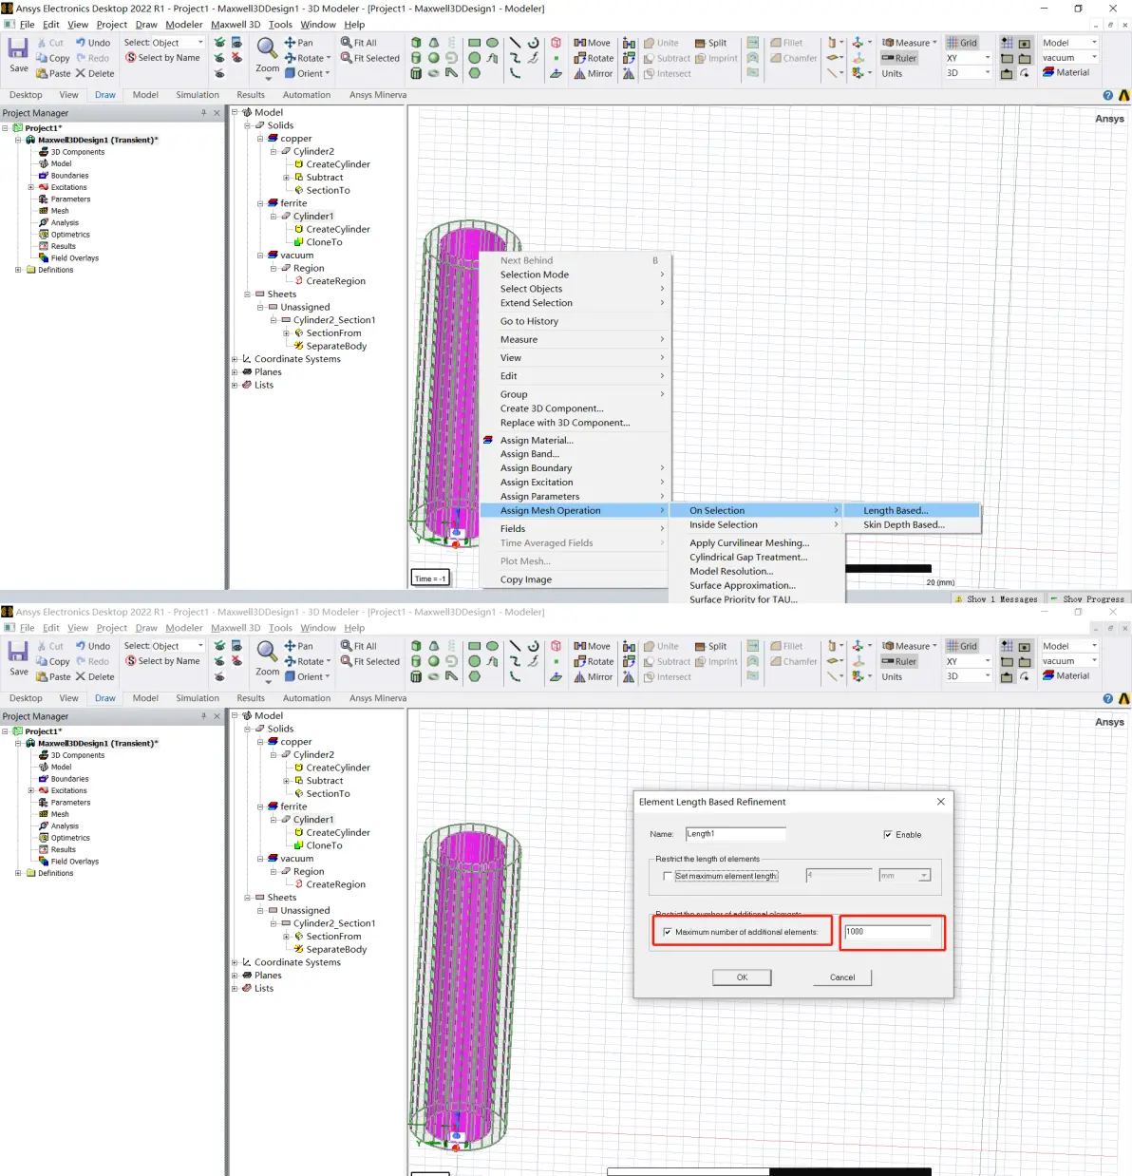
Task: Click Undo in the Refinement dialog window toolbar
Action: [x=93, y=646]
